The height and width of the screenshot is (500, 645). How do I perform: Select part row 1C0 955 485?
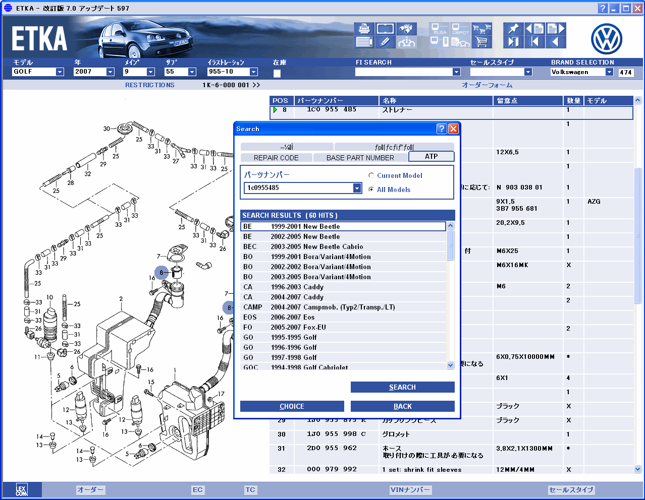(451, 112)
